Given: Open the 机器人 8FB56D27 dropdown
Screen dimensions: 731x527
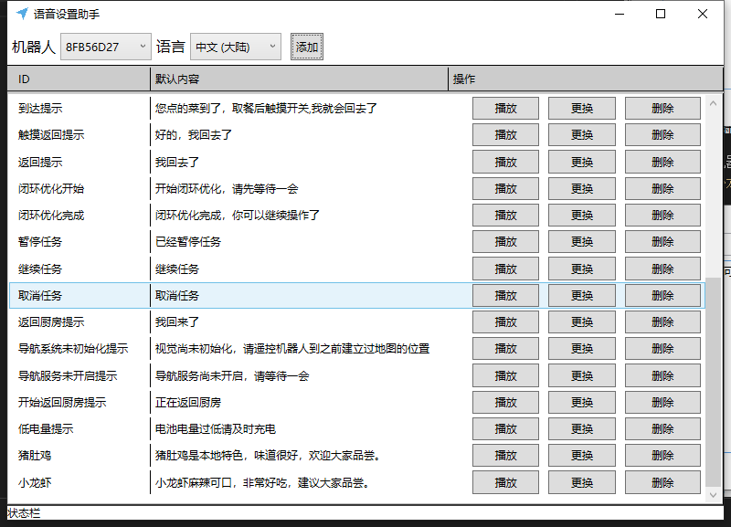Looking at the screenshot, I should pos(105,47).
